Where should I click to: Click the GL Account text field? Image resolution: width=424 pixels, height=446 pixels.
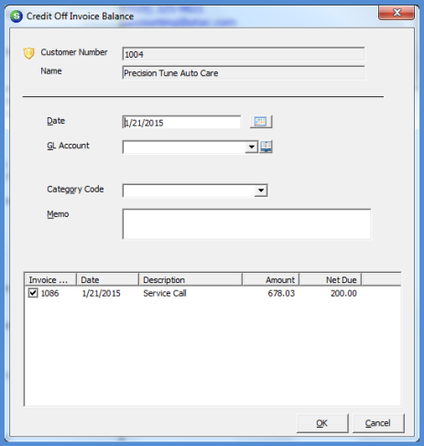[184, 147]
